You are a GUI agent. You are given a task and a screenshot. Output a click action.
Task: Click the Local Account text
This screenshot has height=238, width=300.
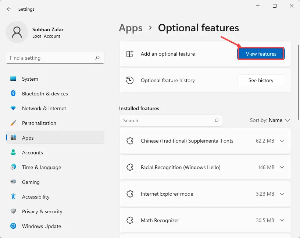coord(46,36)
